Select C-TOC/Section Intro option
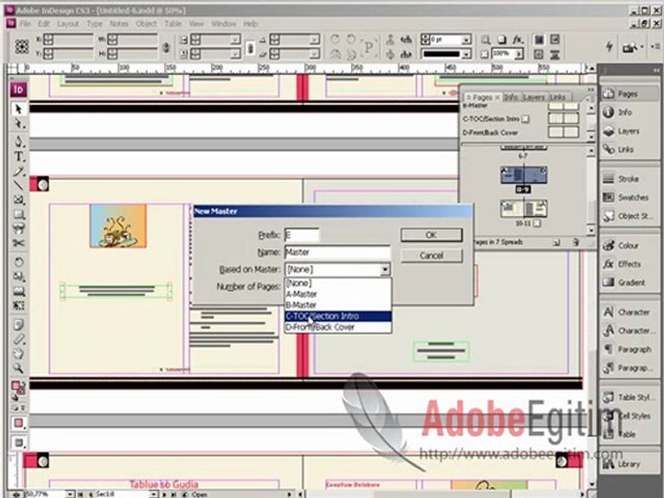The image size is (664, 498). point(338,316)
